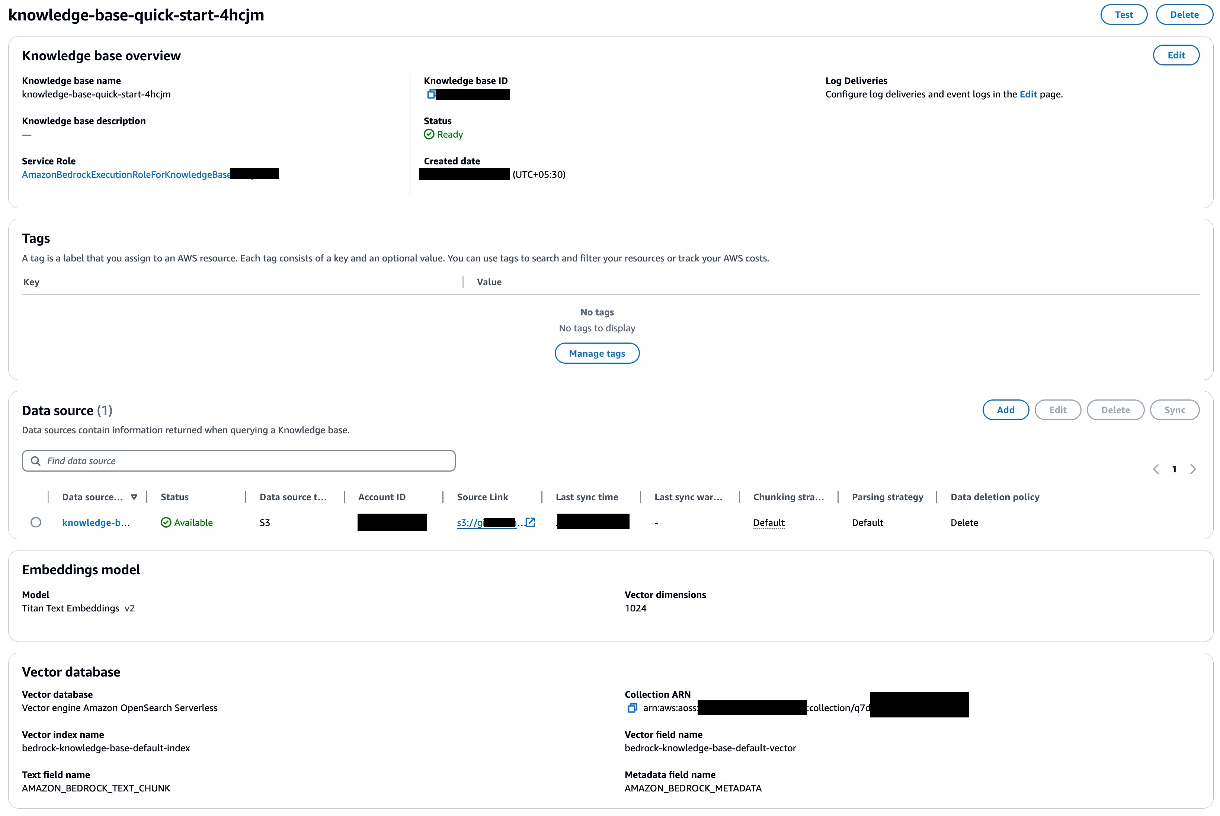Click the Sync data source button
Image resolution: width=1220 pixels, height=816 pixels.
[1175, 410]
